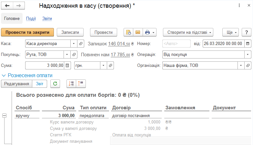Click the Сума 3 000,00 field

tap(45, 66)
